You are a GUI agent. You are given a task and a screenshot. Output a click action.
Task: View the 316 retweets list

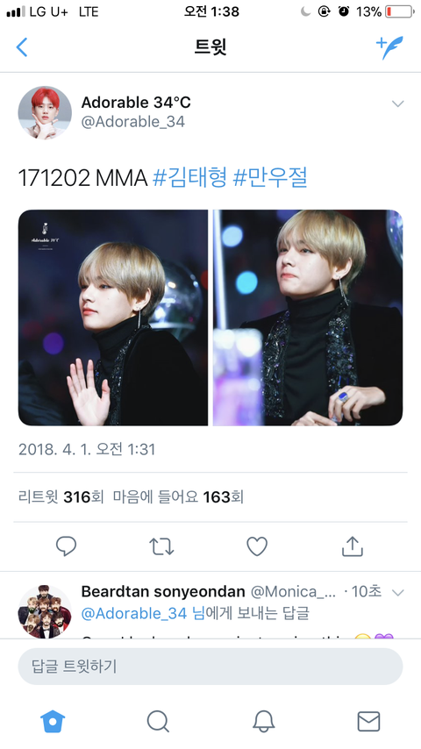tap(61, 497)
